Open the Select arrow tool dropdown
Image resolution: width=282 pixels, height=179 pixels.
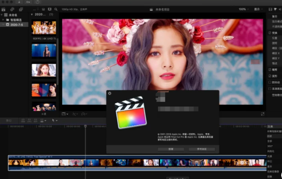tap(55, 120)
